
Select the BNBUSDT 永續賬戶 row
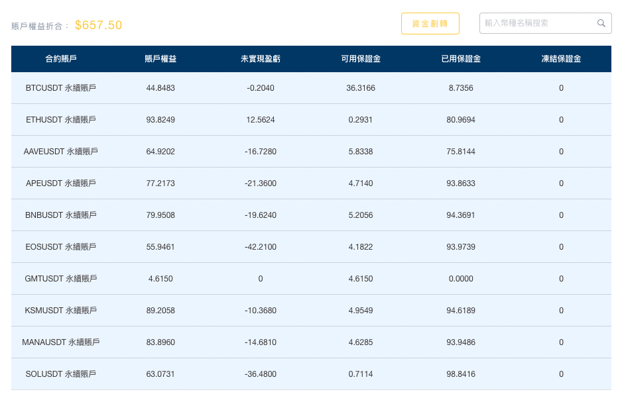click(61, 215)
